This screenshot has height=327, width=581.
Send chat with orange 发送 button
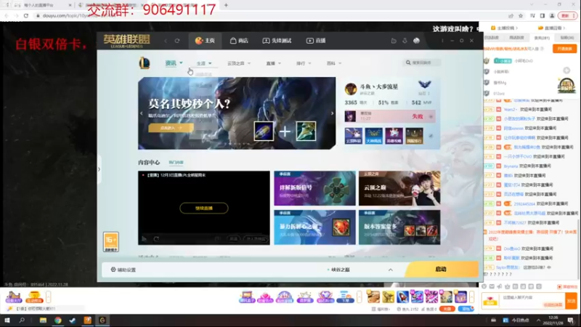click(x=571, y=301)
